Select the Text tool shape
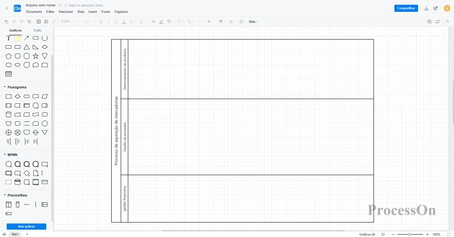This screenshot has width=454, height=237. 8,38
